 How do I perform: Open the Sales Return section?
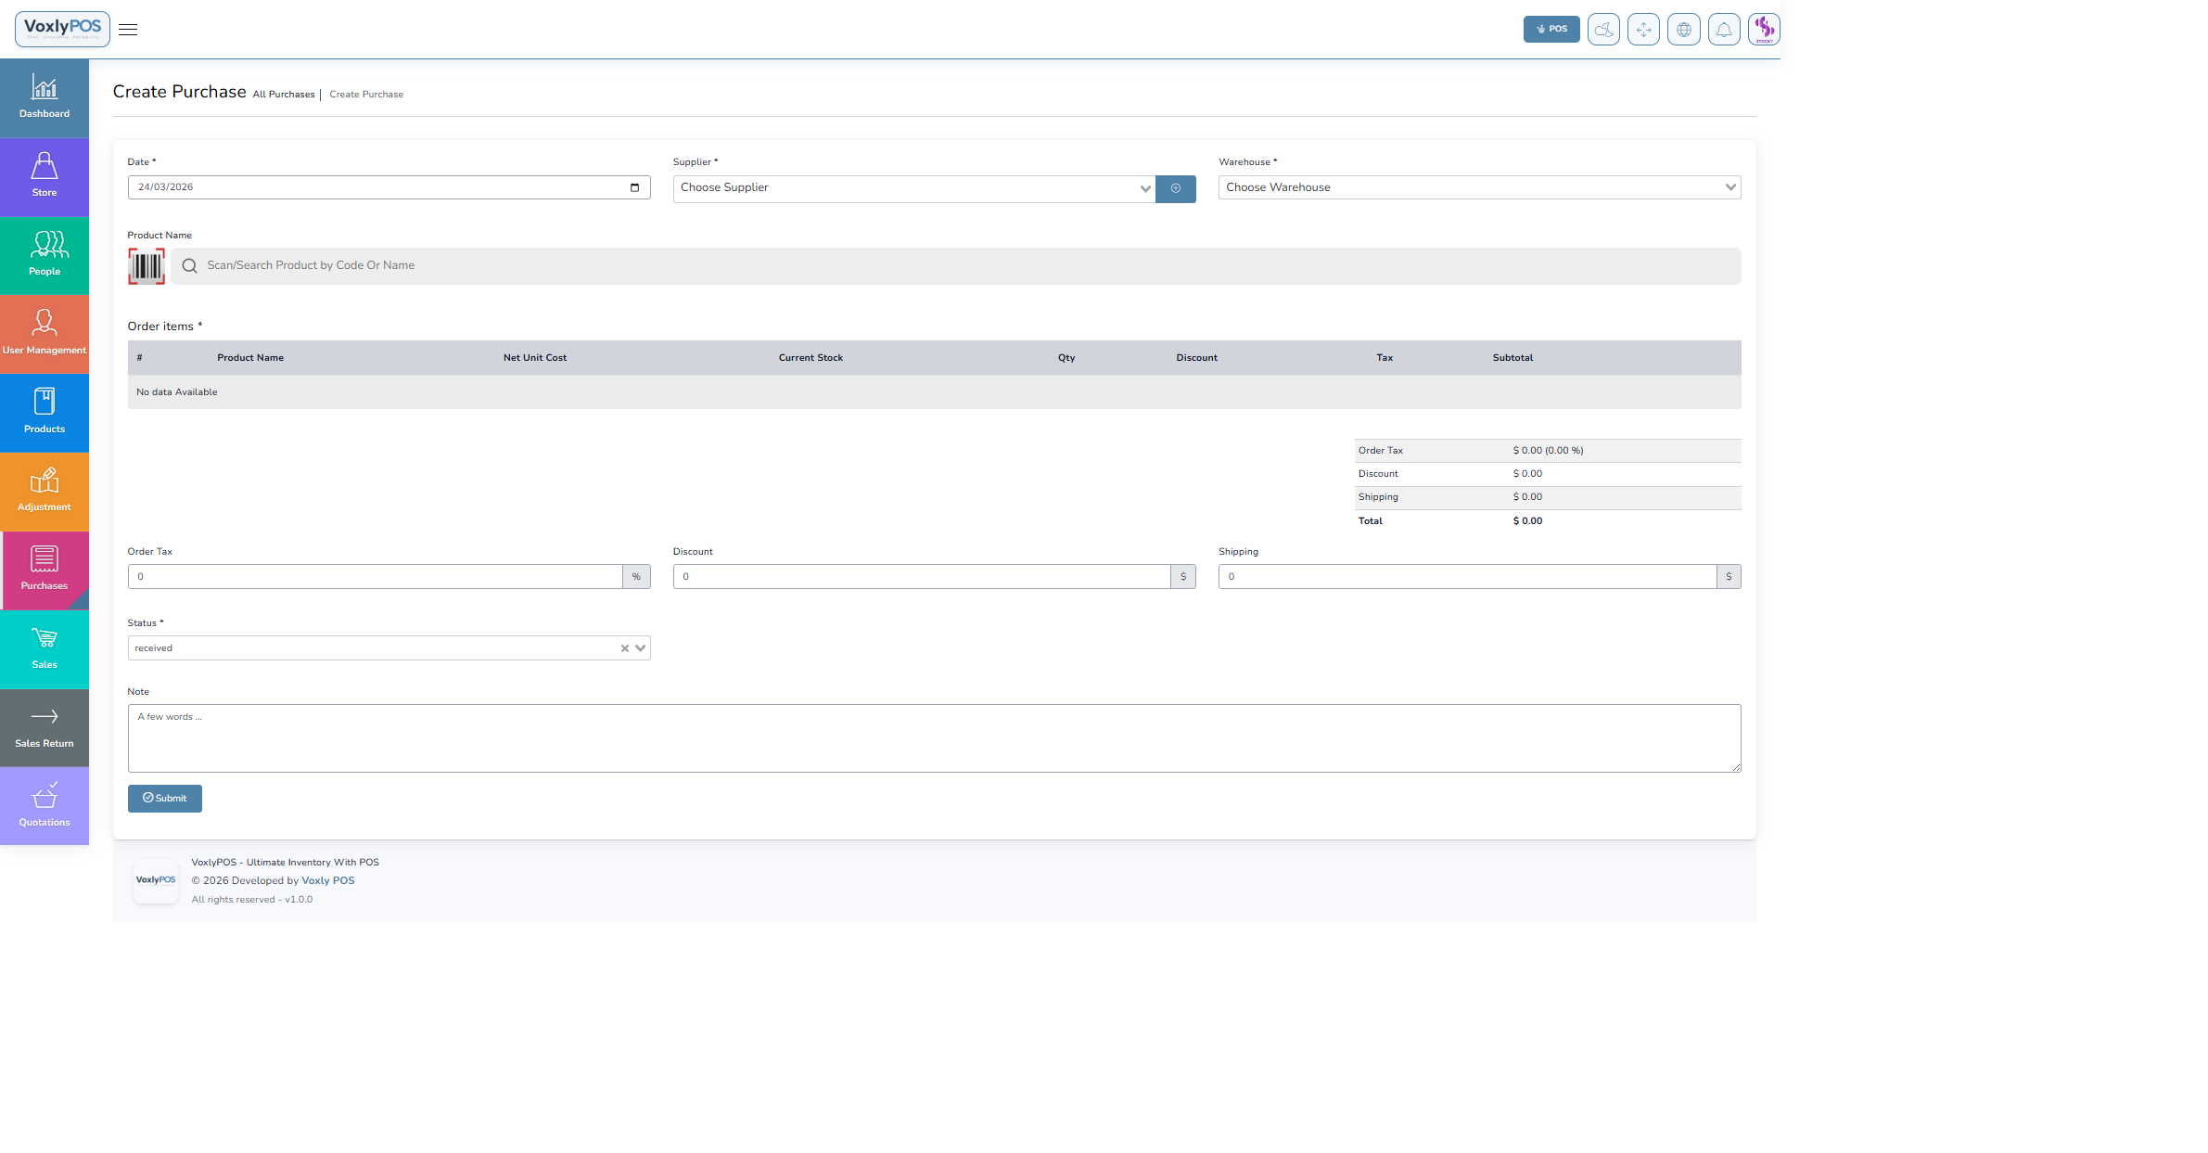pos(44,727)
